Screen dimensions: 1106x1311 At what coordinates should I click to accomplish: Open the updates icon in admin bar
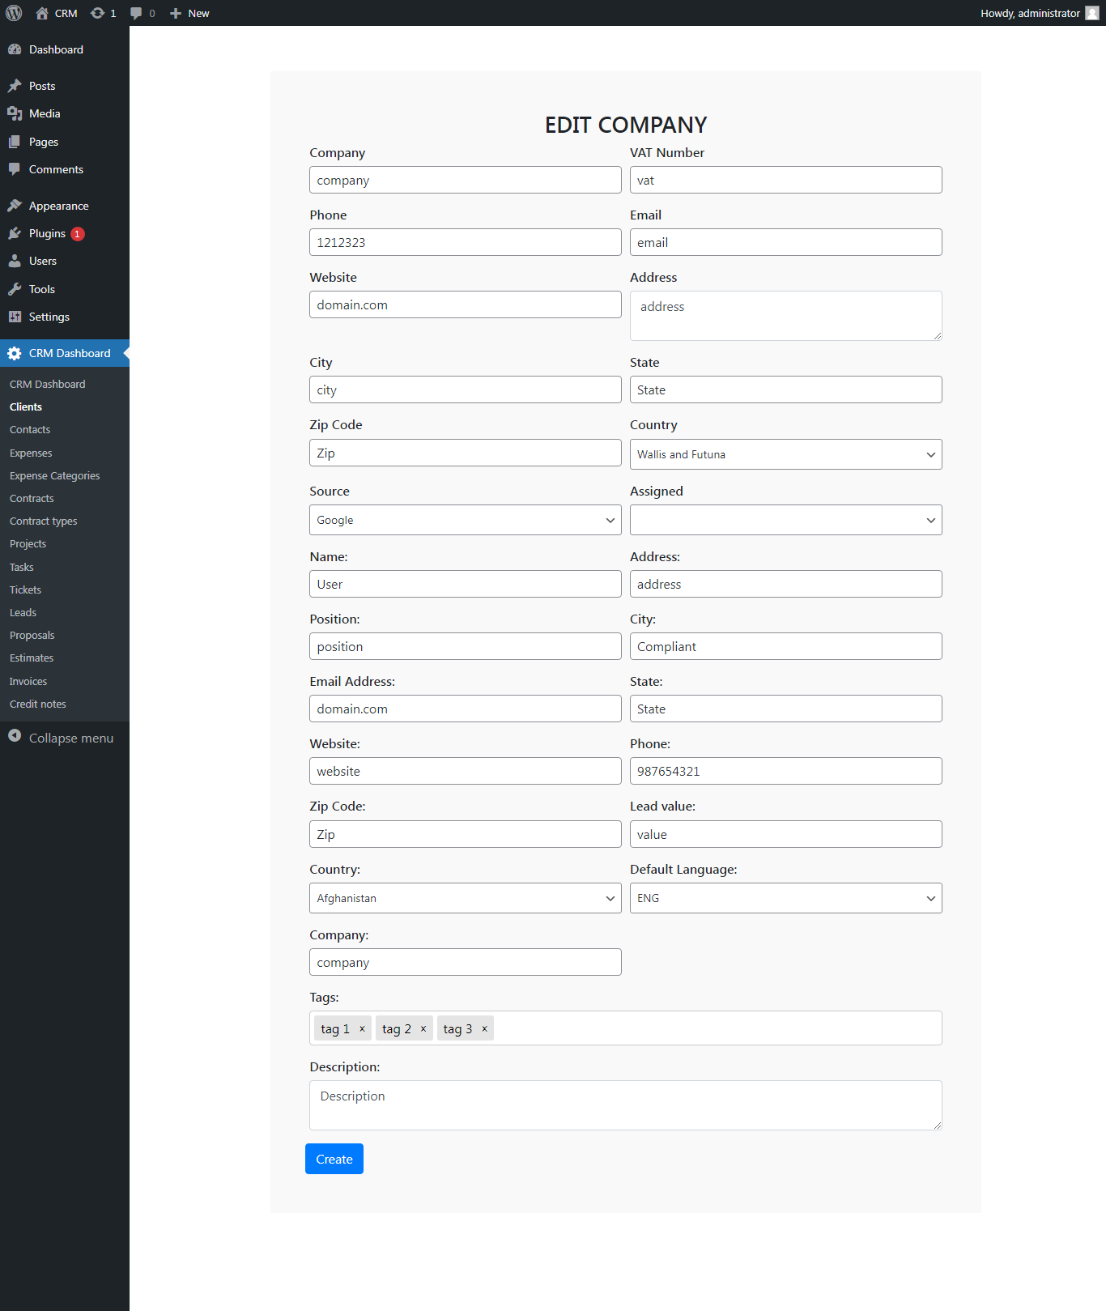coord(97,13)
